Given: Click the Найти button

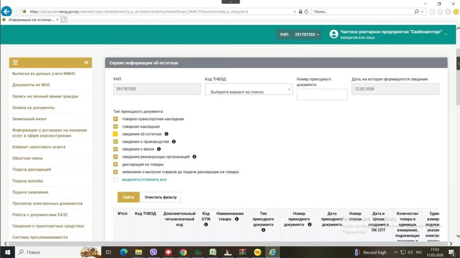Looking at the screenshot, I should [128, 197].
